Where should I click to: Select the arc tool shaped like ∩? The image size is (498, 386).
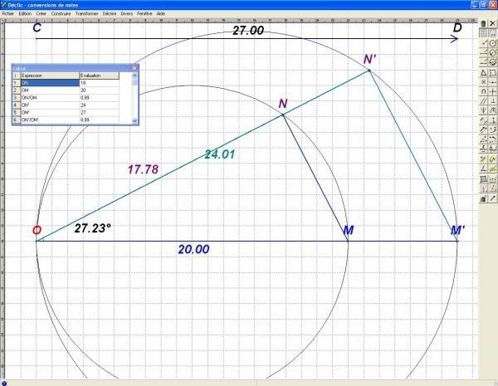(x=483, y=92)
